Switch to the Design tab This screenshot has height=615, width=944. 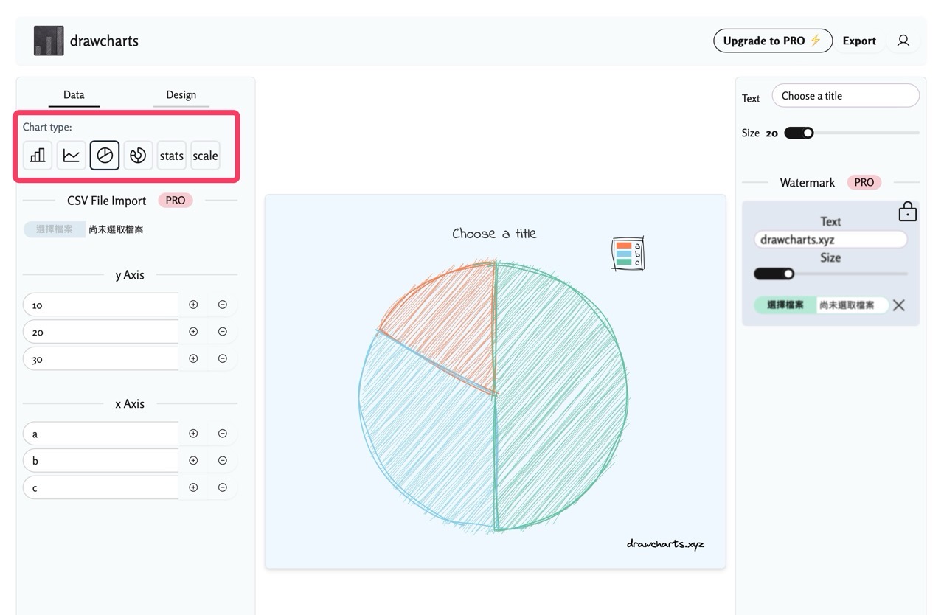[x=181, y=94]
